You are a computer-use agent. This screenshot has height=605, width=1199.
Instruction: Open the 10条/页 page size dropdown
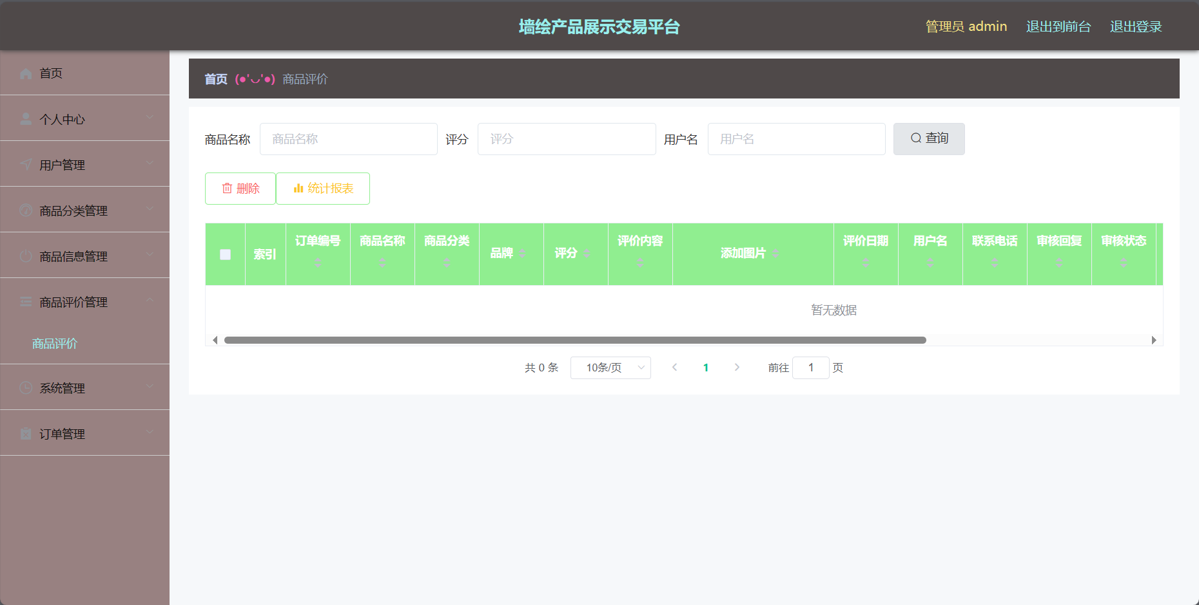[610, 368]
